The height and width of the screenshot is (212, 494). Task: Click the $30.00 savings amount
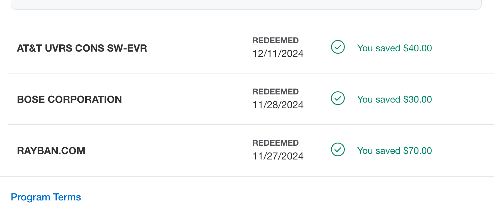[x=418, y=99]
